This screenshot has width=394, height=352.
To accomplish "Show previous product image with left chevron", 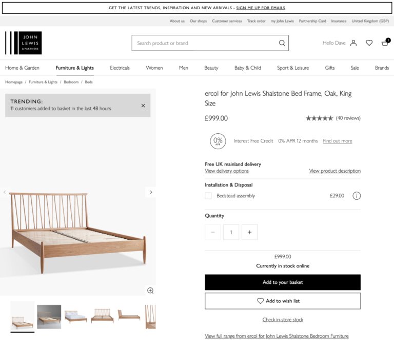I will tap(5, 192).
